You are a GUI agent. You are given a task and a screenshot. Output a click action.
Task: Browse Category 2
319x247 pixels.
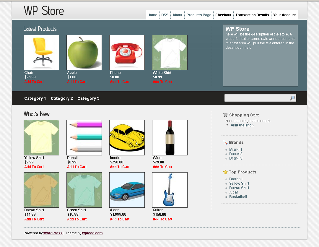point(61,98)
